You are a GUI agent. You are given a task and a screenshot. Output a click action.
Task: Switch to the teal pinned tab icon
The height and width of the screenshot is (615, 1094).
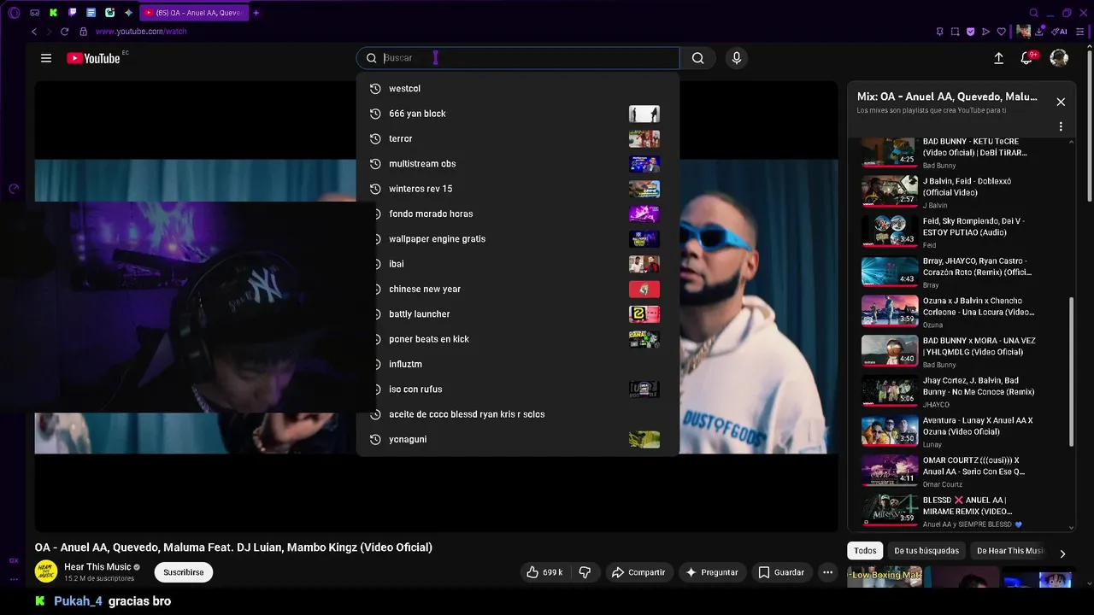coord(109,13)
